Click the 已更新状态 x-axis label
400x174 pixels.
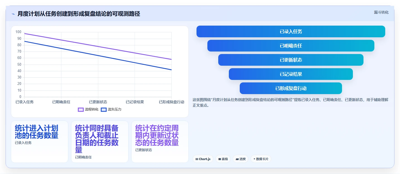tap(98, 102)
